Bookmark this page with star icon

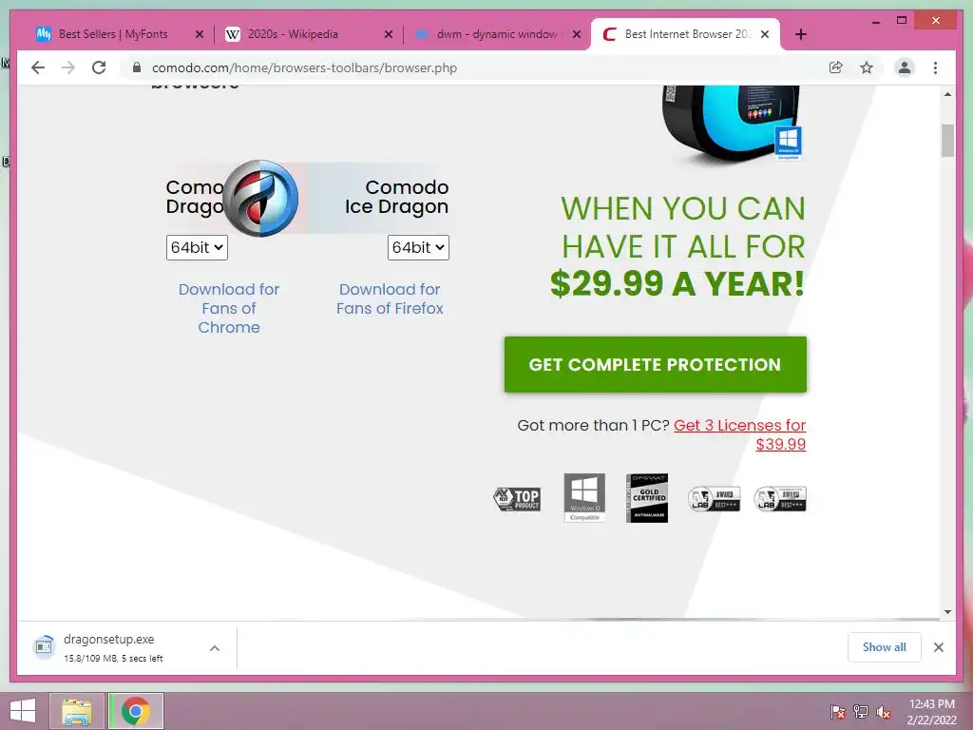tap(867, 67)
